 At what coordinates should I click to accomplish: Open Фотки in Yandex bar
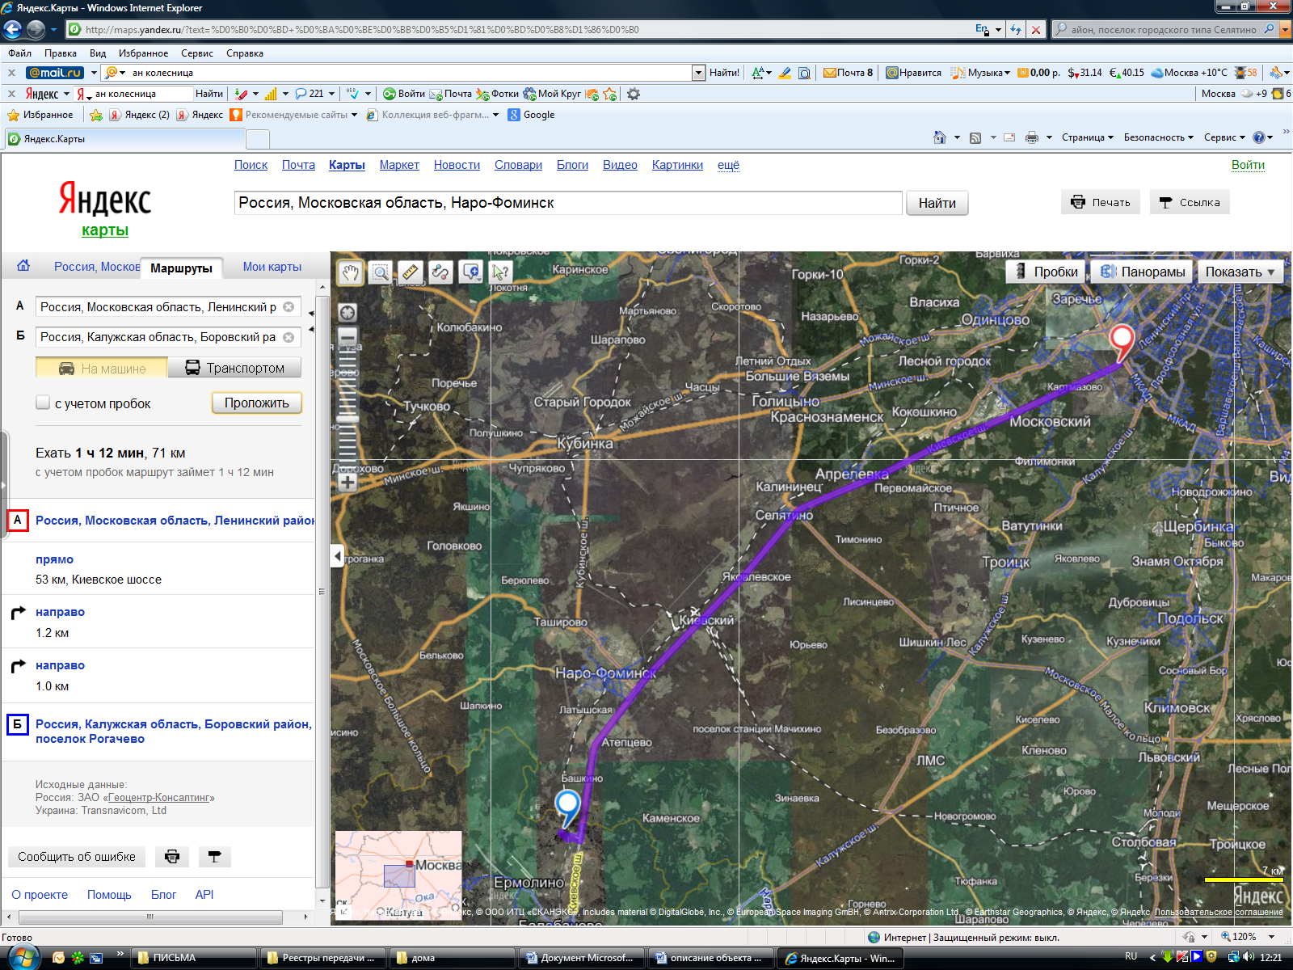click(x=498, y=94)
